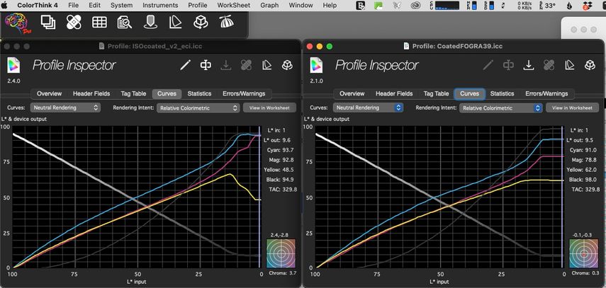
Task: Open the table grid icon in main toolbar
Action: (x=99, y=23)
